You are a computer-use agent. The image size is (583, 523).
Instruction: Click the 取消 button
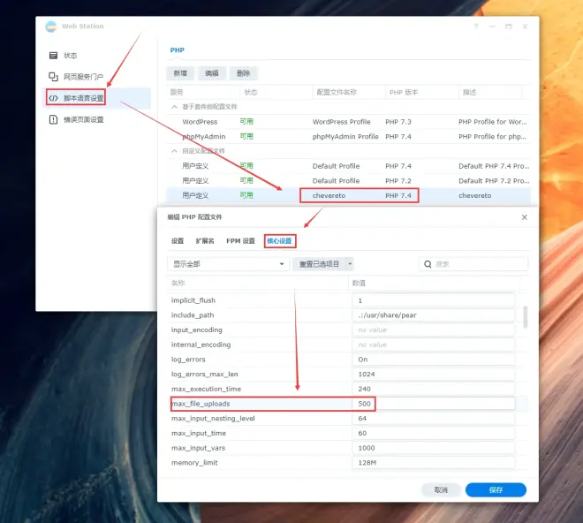point(441,490)
